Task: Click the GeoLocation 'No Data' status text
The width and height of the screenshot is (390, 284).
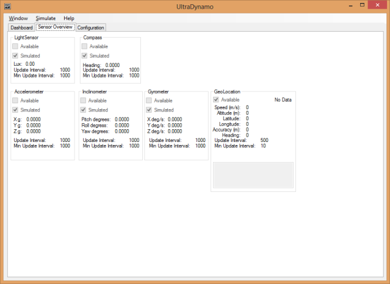Action: pos(283,100)
